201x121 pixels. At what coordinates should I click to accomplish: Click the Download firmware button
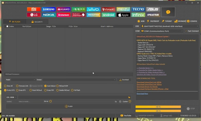coord(124,80)
